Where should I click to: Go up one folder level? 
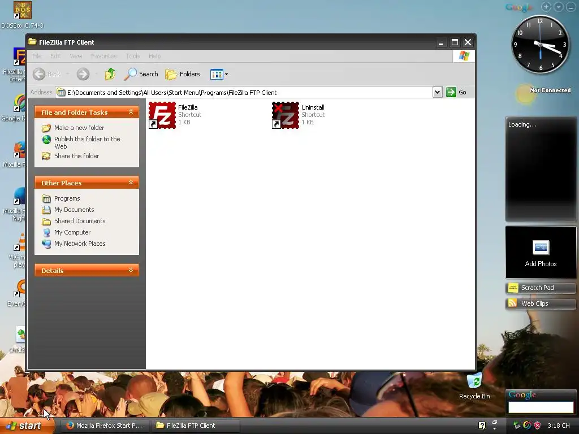[x=110, y=74]
